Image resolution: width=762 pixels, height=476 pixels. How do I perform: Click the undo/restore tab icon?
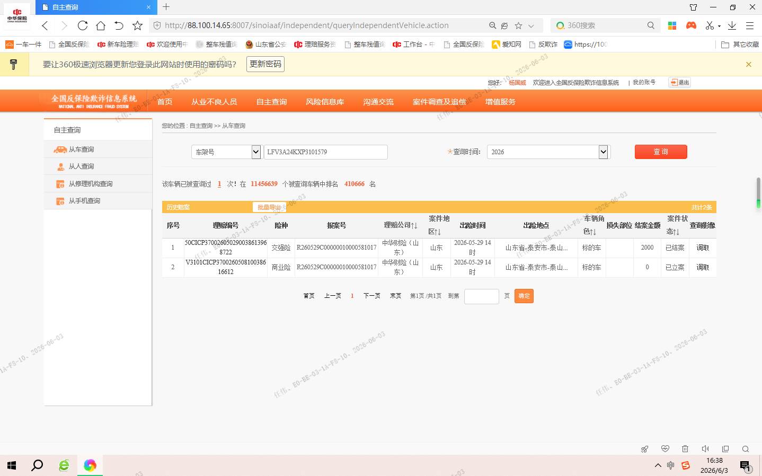(119, 25)
